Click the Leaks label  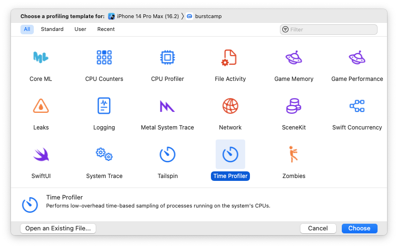coord(41,128)
